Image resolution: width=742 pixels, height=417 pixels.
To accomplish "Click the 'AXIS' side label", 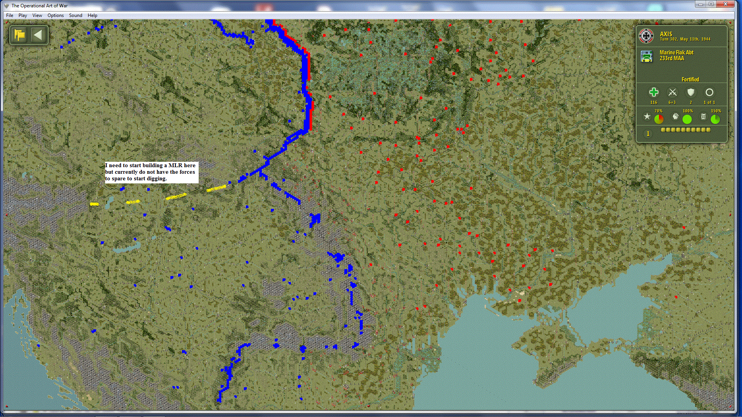I will click(666, 34).
